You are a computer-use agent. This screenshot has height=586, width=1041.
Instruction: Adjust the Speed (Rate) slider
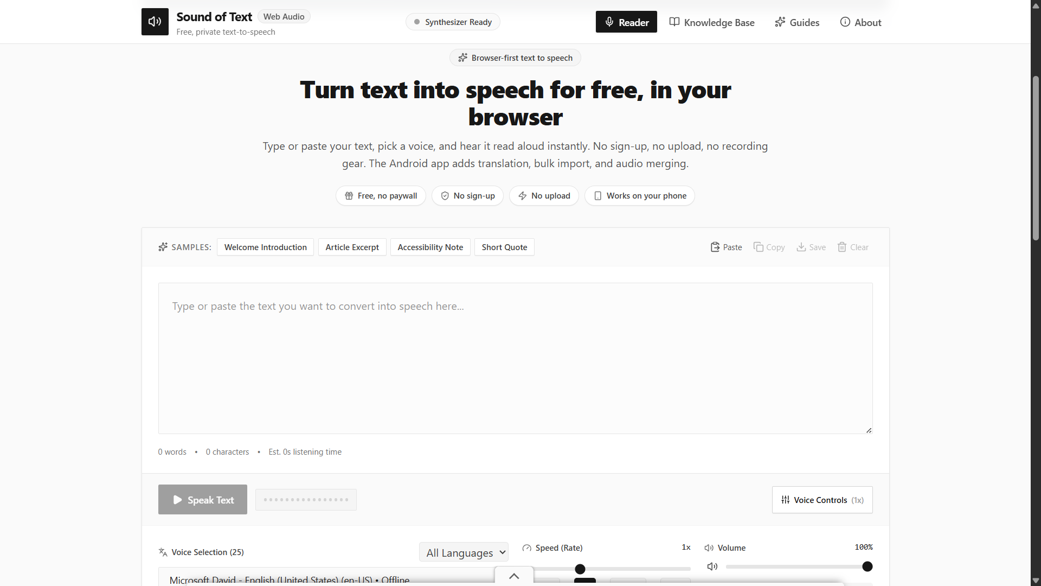[606, 569]
